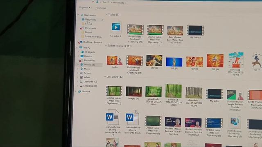Select Untitled video Made with Clipchamp (14)
The width and height of the screenshot is (262, 147).
(x=135, y=60)
